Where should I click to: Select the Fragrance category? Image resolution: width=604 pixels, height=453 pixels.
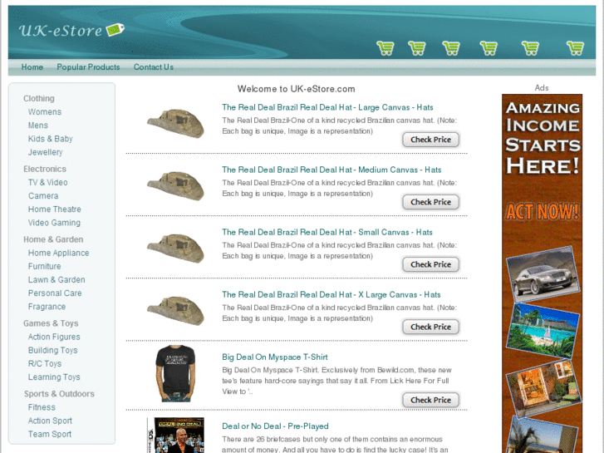[x=47, y=307]
